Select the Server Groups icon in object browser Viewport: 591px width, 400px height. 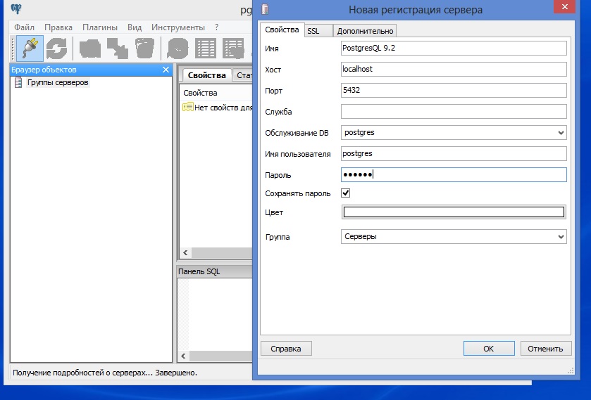[x=18, y=83]
